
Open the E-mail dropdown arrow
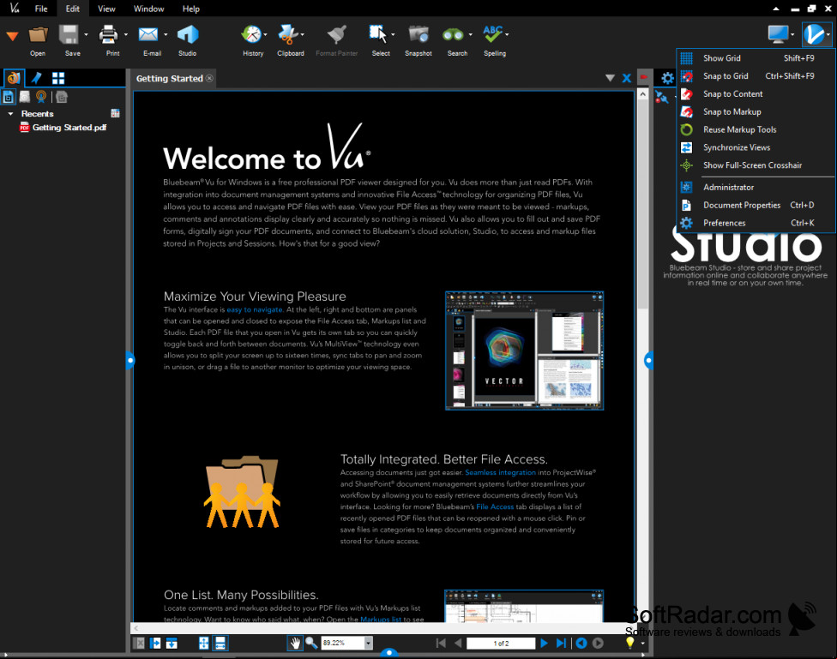(166, 34)
